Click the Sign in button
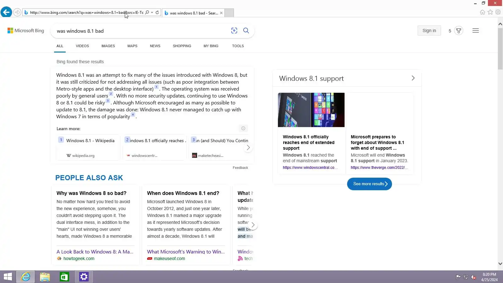Screen dimensions: 503x283 click(x=429, y=31)
